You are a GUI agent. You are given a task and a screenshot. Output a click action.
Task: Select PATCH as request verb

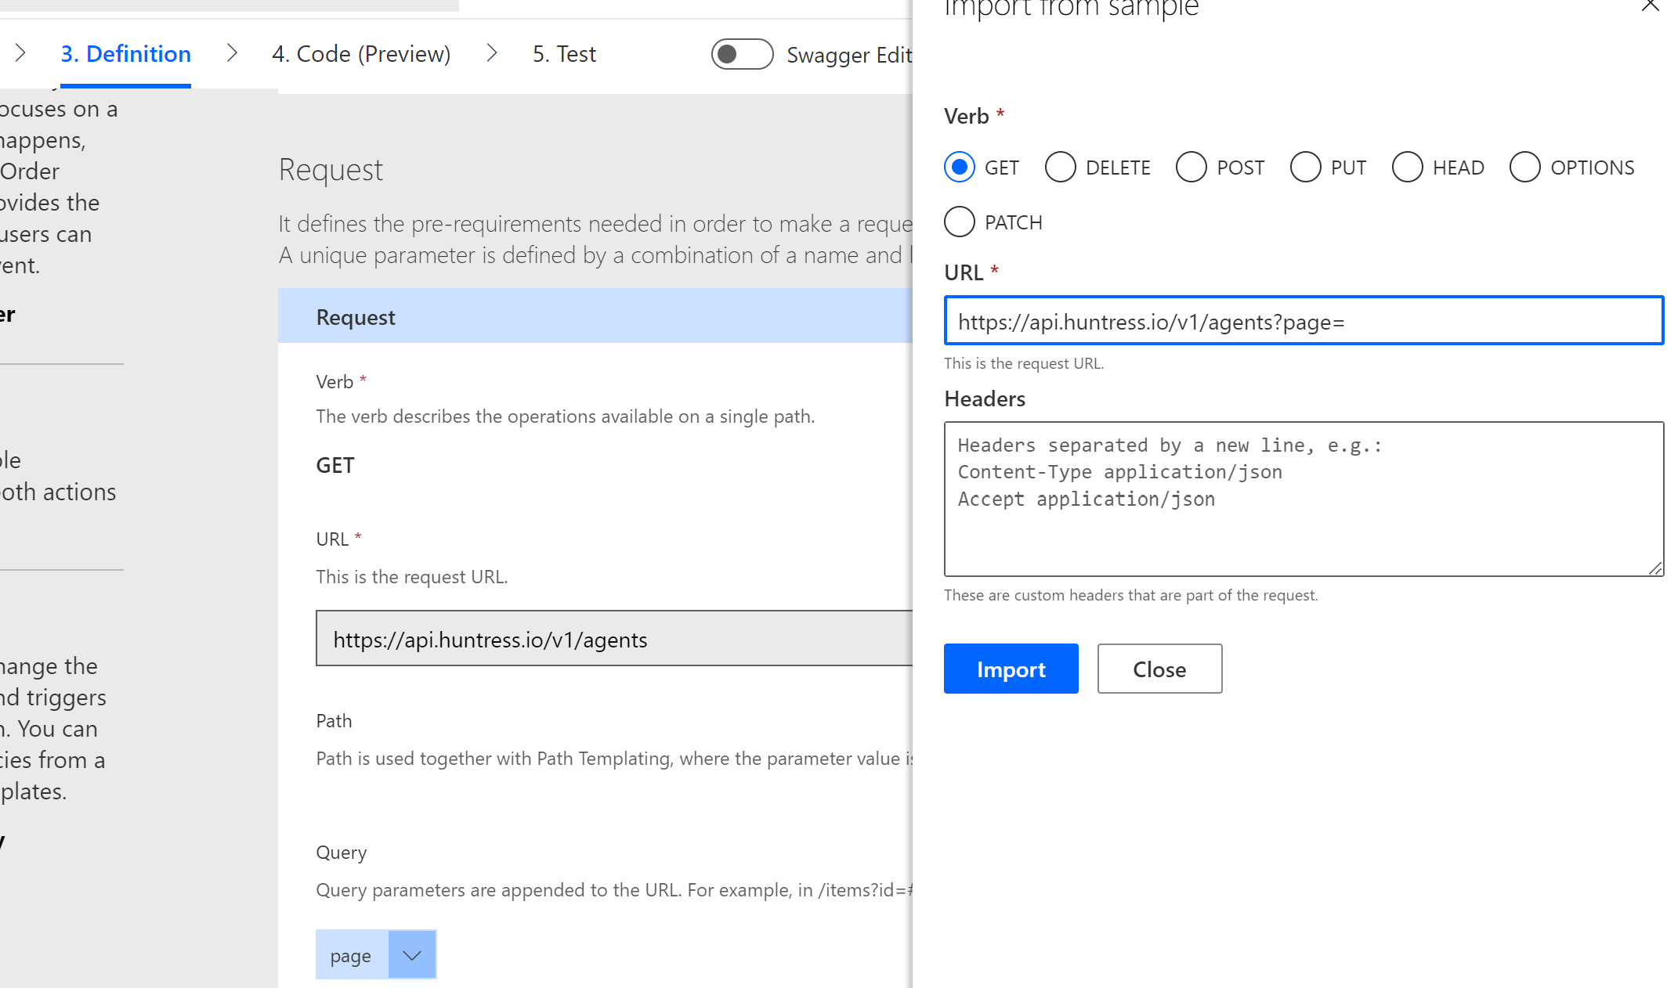[x=960, y=222]
